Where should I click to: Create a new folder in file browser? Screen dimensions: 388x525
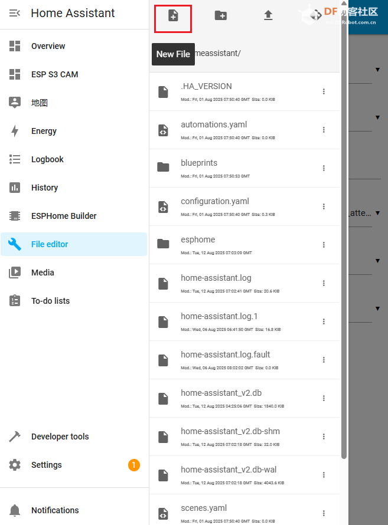pyautogui.click(x=220, y=15)
